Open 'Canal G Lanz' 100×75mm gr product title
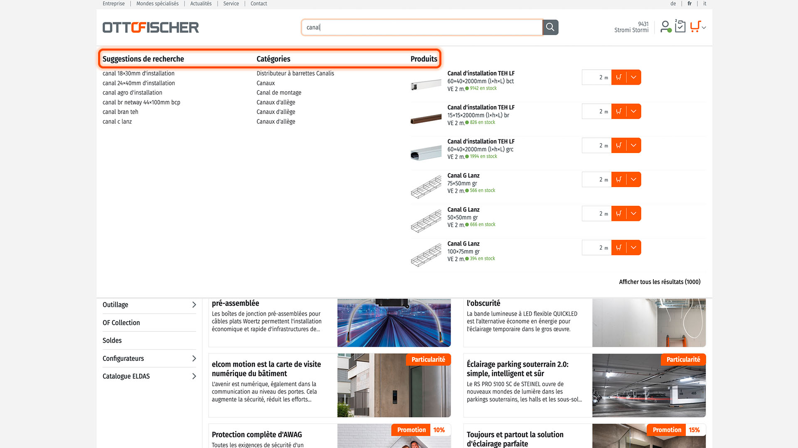The width and height of the screenshot is (798, 448). 463,243
